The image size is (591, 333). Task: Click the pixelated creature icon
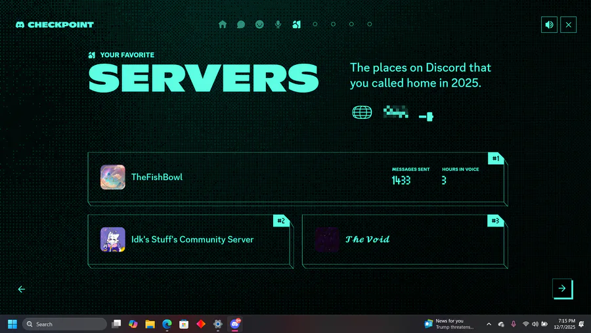click(x=396, y=112)
